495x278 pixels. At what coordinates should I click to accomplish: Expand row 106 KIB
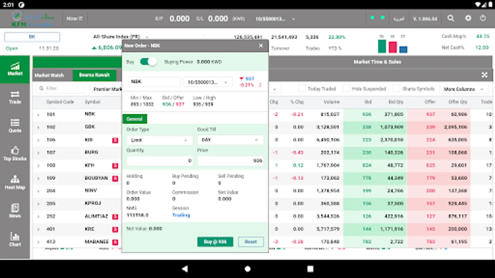pyautogui.click(x=38, y=140)
